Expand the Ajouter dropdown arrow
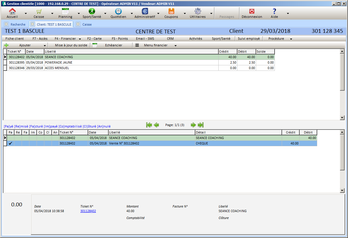348x238 pixels. click(45, 45)
